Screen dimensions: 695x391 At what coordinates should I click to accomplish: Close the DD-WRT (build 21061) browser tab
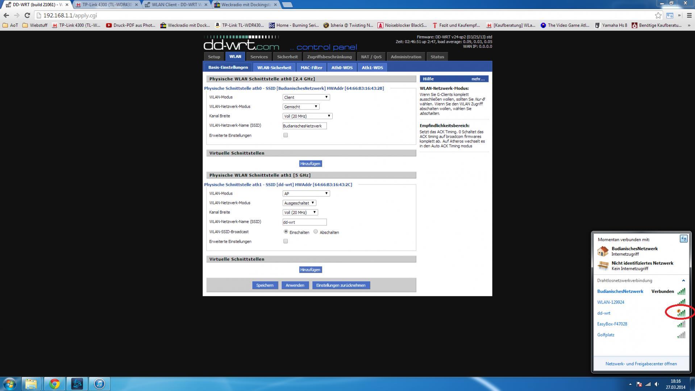67,5
